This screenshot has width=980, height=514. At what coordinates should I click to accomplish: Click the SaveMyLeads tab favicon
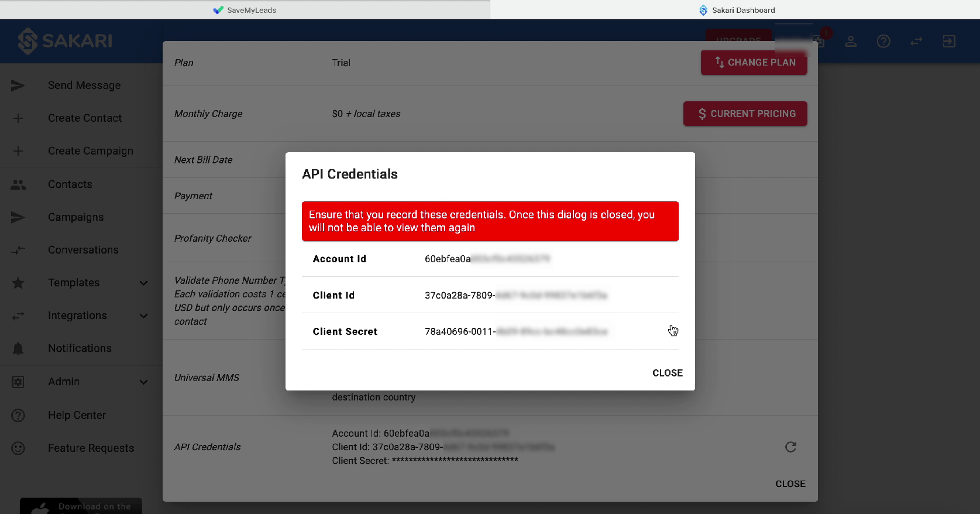point(218,10)
